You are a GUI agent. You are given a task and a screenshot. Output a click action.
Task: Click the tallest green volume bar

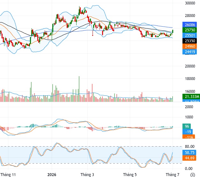[x=79, y=89]
